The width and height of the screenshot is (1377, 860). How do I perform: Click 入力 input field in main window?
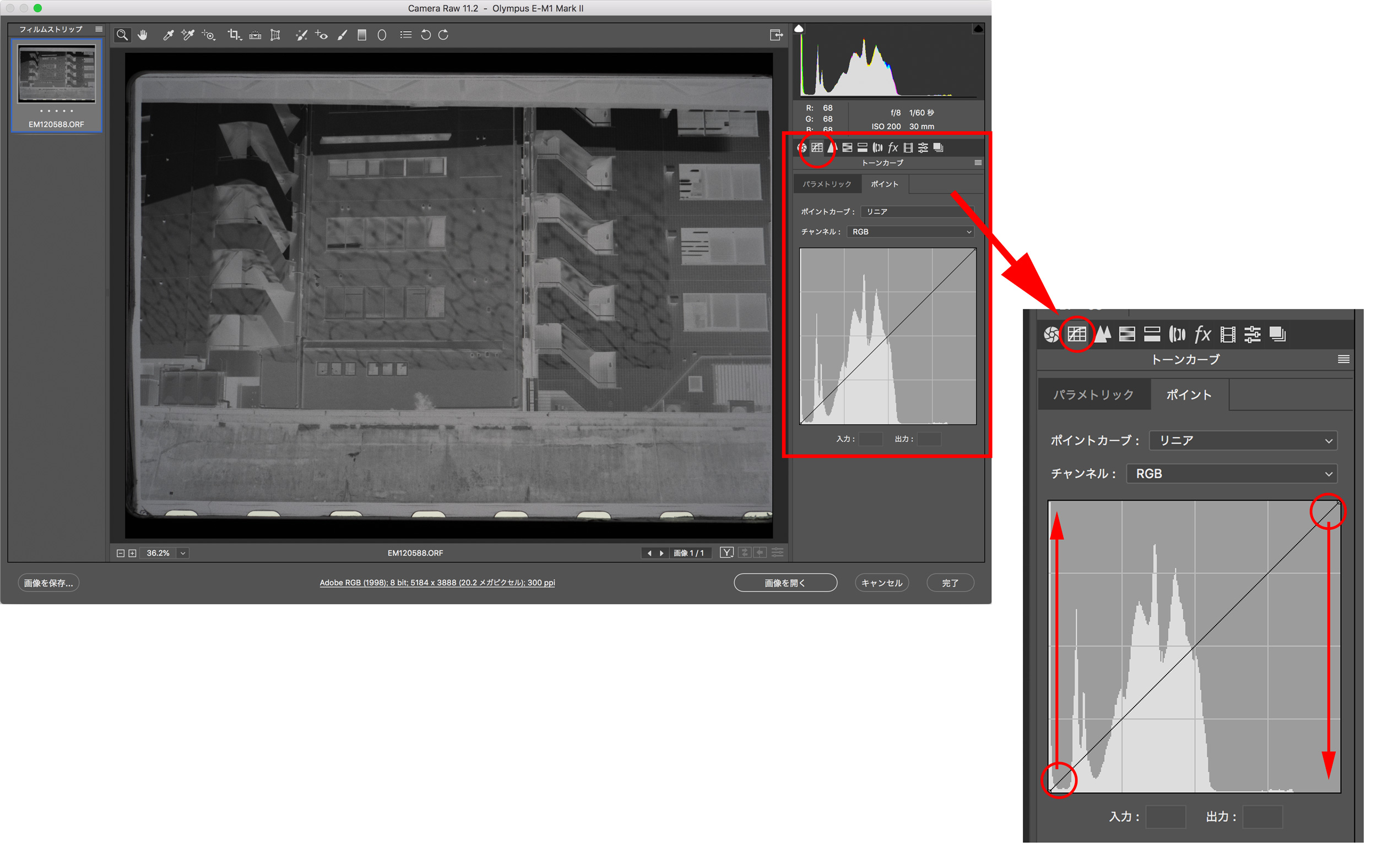(x=870, y=439)
